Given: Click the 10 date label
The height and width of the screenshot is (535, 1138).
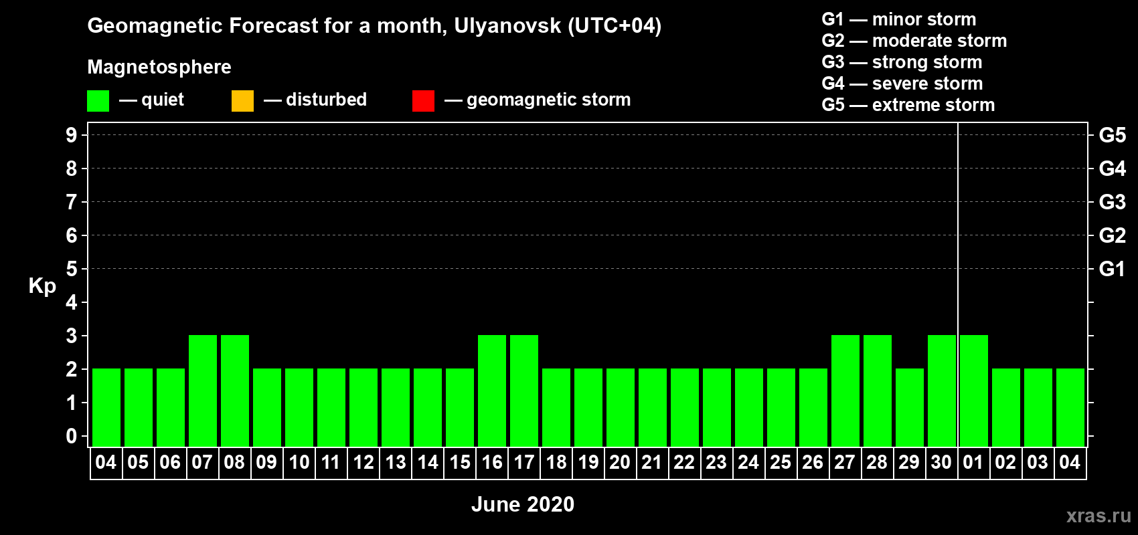Looking at the screenshot, I should coord(299,463).
